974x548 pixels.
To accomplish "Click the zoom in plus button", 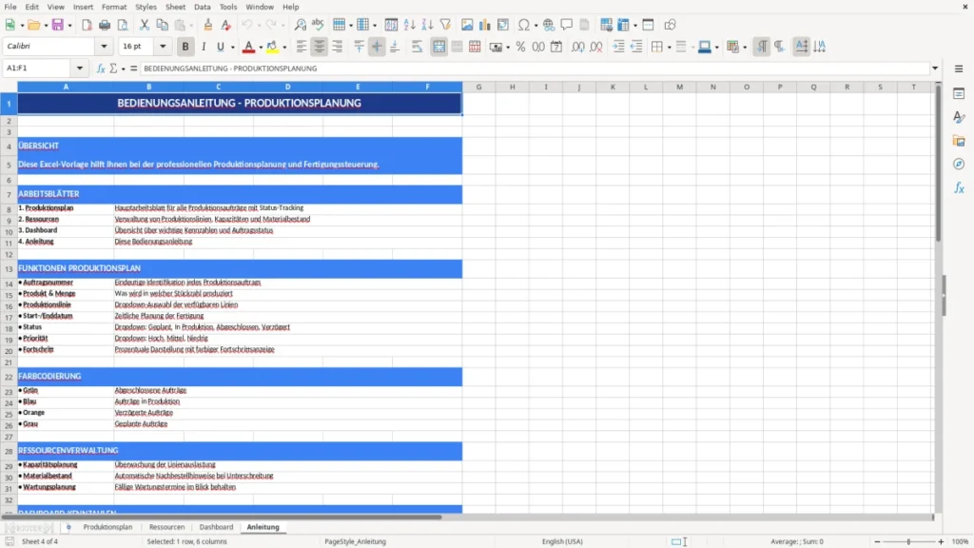I will tap(941, 541).
